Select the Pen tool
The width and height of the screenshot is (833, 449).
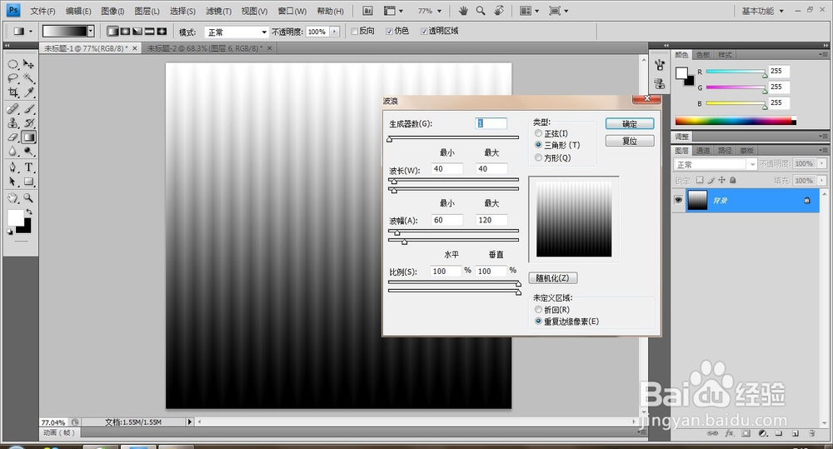pyautogui.click(x=13, y=167)
